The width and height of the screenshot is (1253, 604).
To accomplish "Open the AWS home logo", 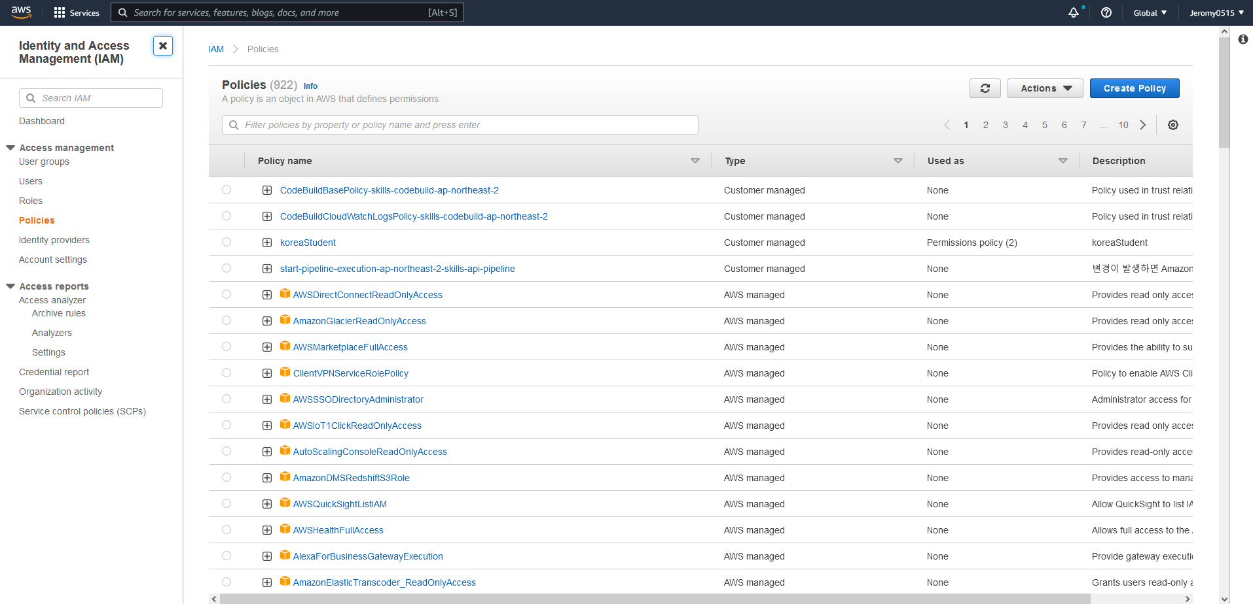I will pos(21,12).
